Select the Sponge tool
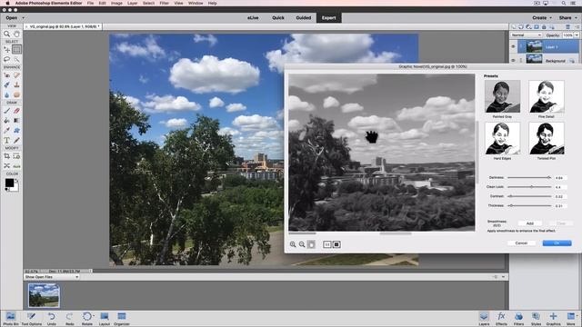Image resolution: width=582 pixels, height=327 pixels. pos(16,94)
